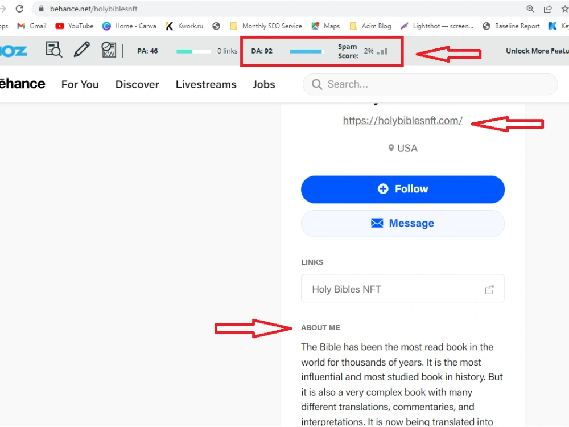Open the Home - Canva bookmark
The width and height of the screenshot is (569, 427).
129,26
